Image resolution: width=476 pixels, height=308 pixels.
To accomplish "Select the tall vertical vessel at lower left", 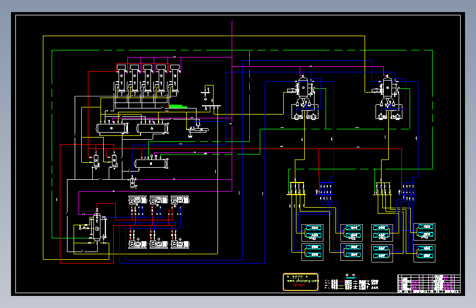I will tap(97, 227).
